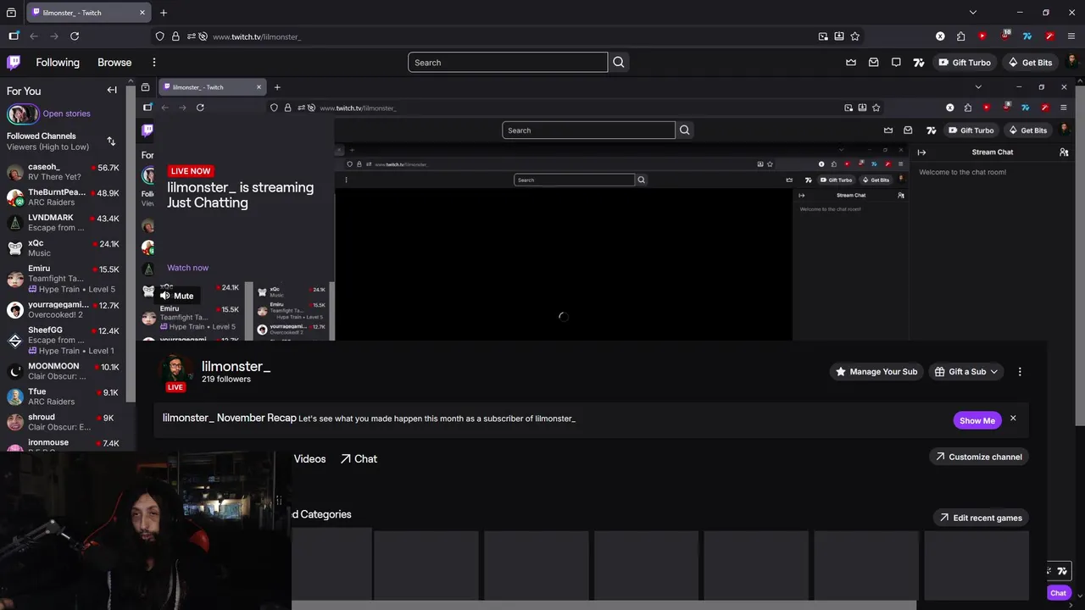Open the whispers speech bubble icon
The height and width of the screenshot is (610, 1085).
896,62
